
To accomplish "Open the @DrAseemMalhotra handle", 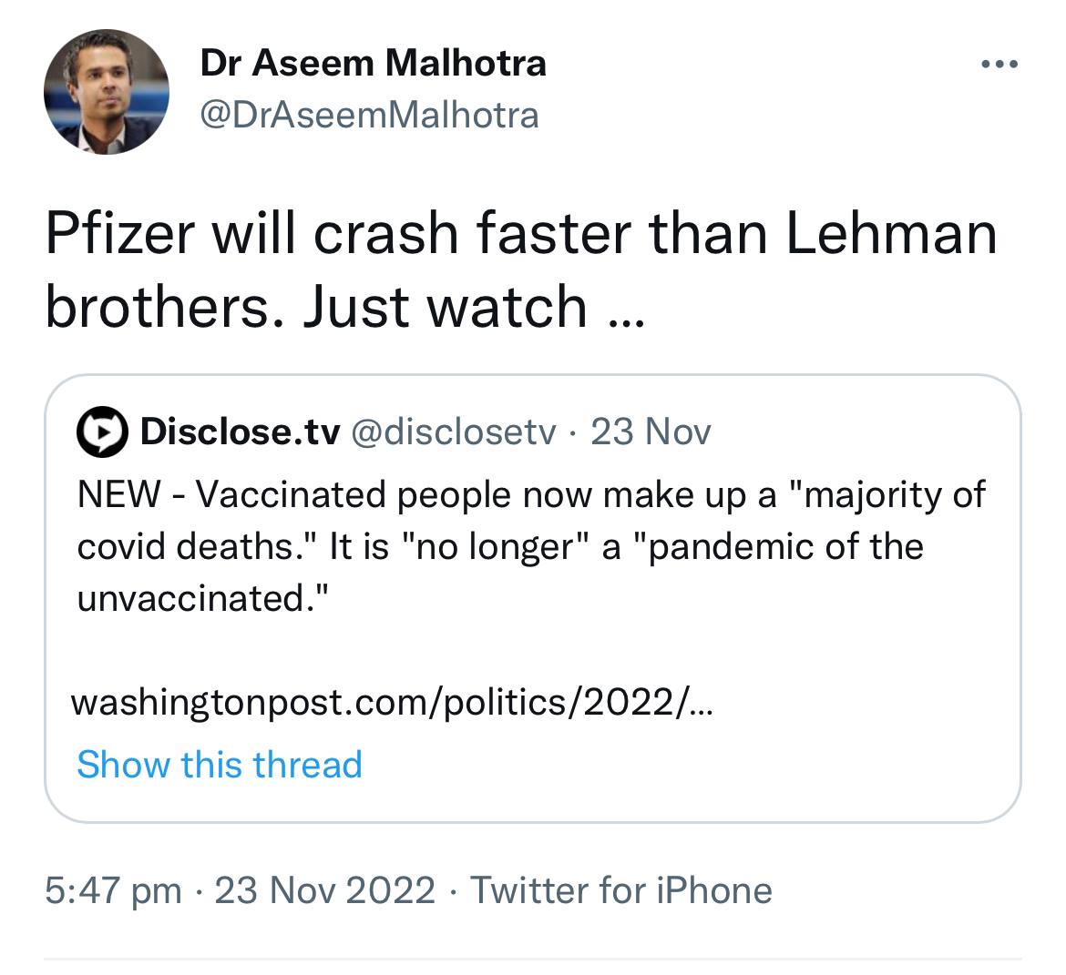I will tap(369, 115).
